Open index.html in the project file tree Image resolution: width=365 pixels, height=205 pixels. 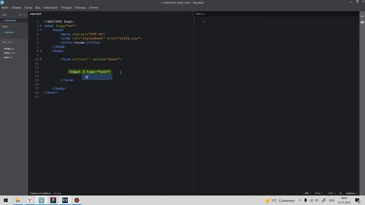pyautogui.click(x=10, y=53)
